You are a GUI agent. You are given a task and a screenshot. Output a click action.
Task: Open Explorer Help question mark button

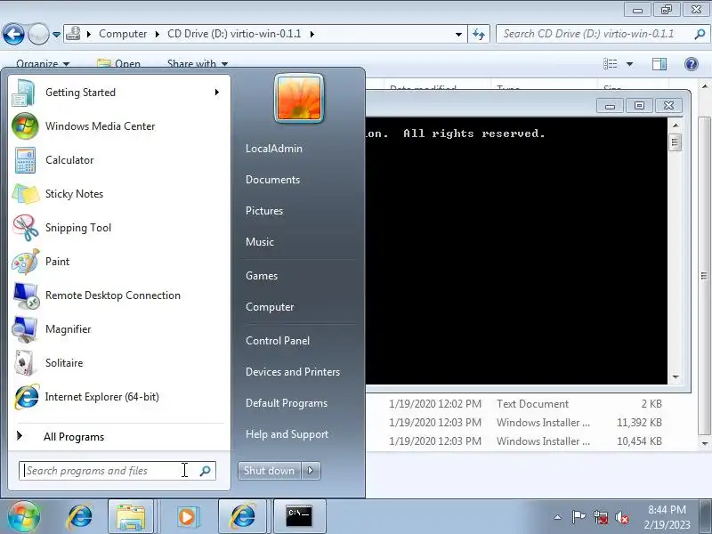point(692,64)
